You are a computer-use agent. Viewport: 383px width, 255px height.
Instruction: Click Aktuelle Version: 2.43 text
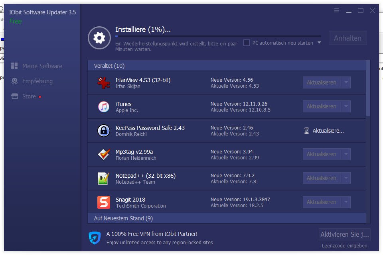pos(235,134)
